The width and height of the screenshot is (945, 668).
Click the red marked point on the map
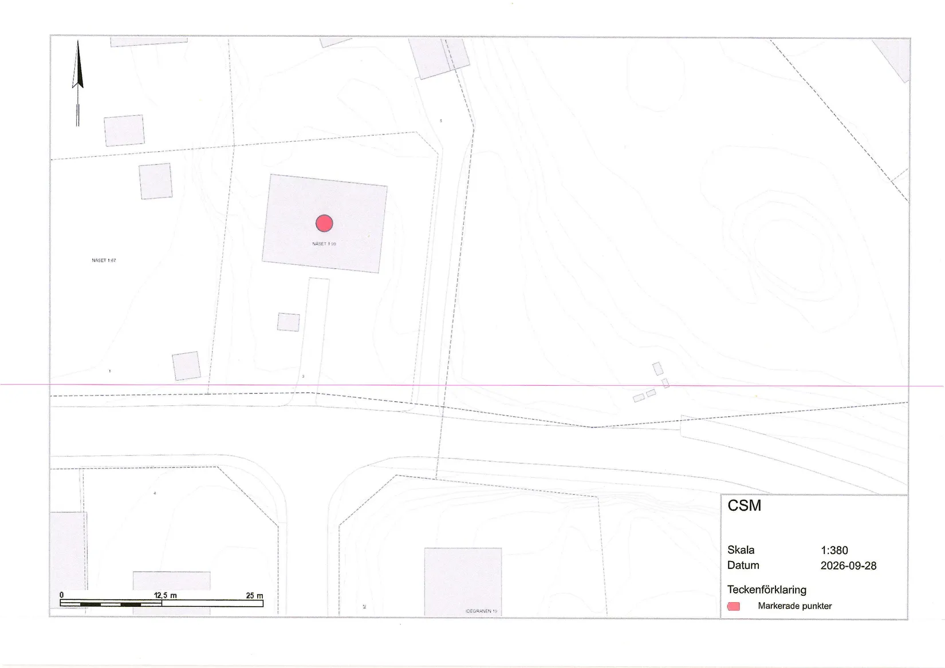pyautogui.click(x=324, y=223)
